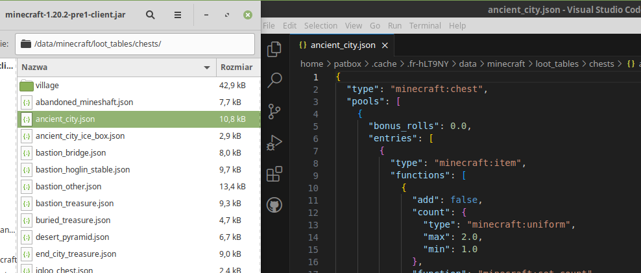Screen dimensions: 641x273
Task: Open the GitHub panel icon
Action: coord(274,206)
